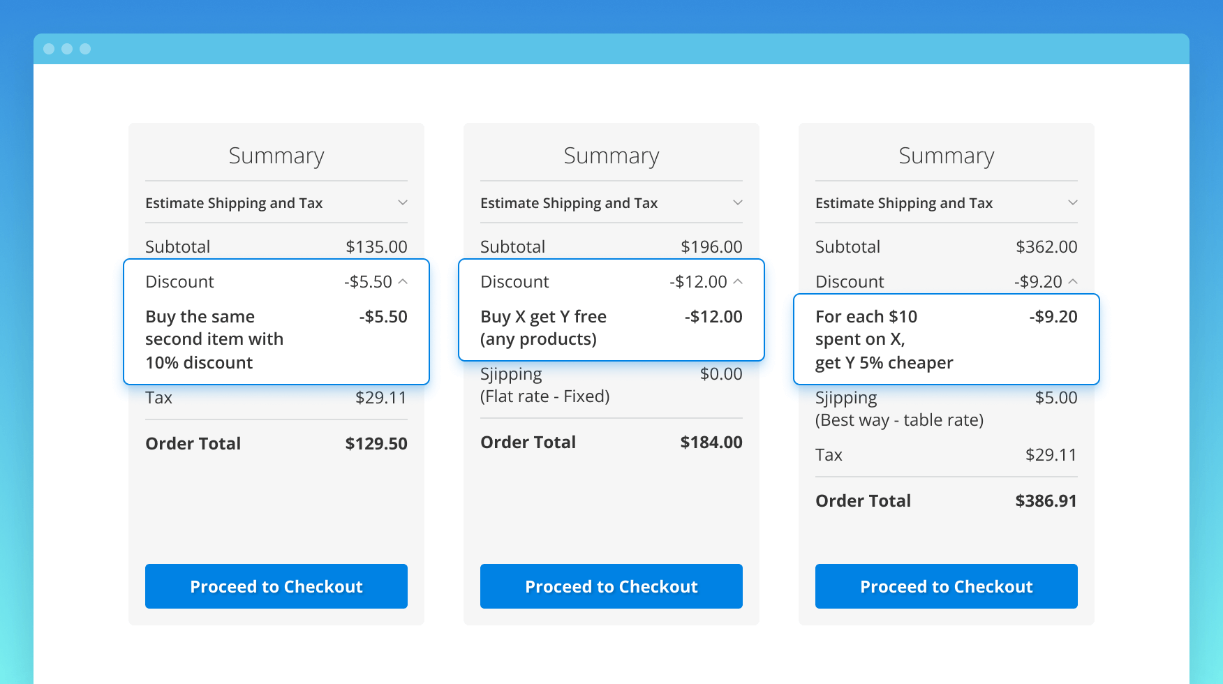Collapse the -$9.20 discount chevron

coord(1073,281)
